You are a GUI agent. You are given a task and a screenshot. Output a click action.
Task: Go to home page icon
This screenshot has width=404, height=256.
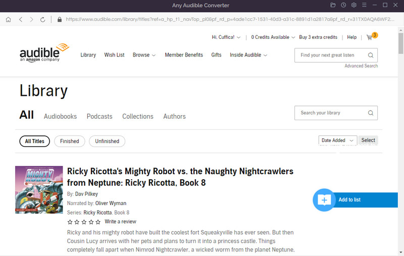tap(8, 20)
